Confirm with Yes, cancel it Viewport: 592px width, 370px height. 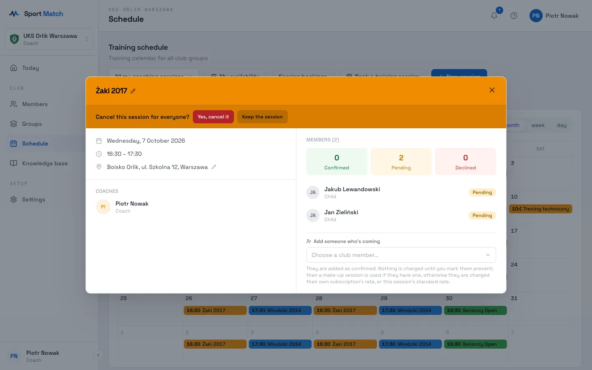pos(213,117)
